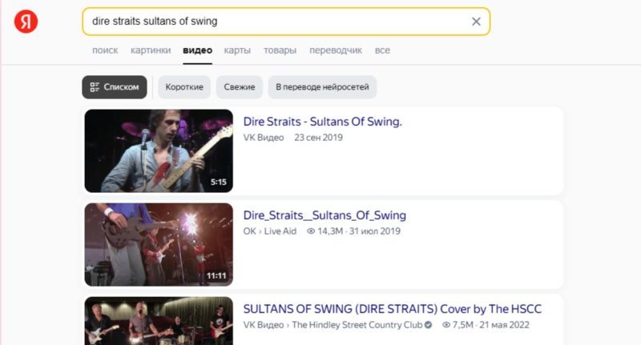Open link Dire_Straits__Sultans_Of_Swing

[325, 215]
